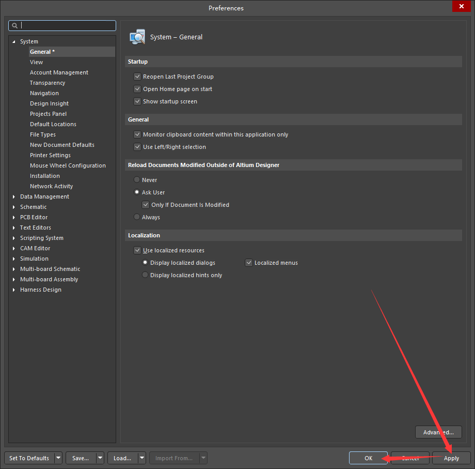Collapse the System tree node
This screenshot has width=475, height=469.
tap(13, 41)
